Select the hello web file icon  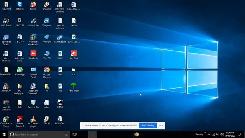[60, 55]
